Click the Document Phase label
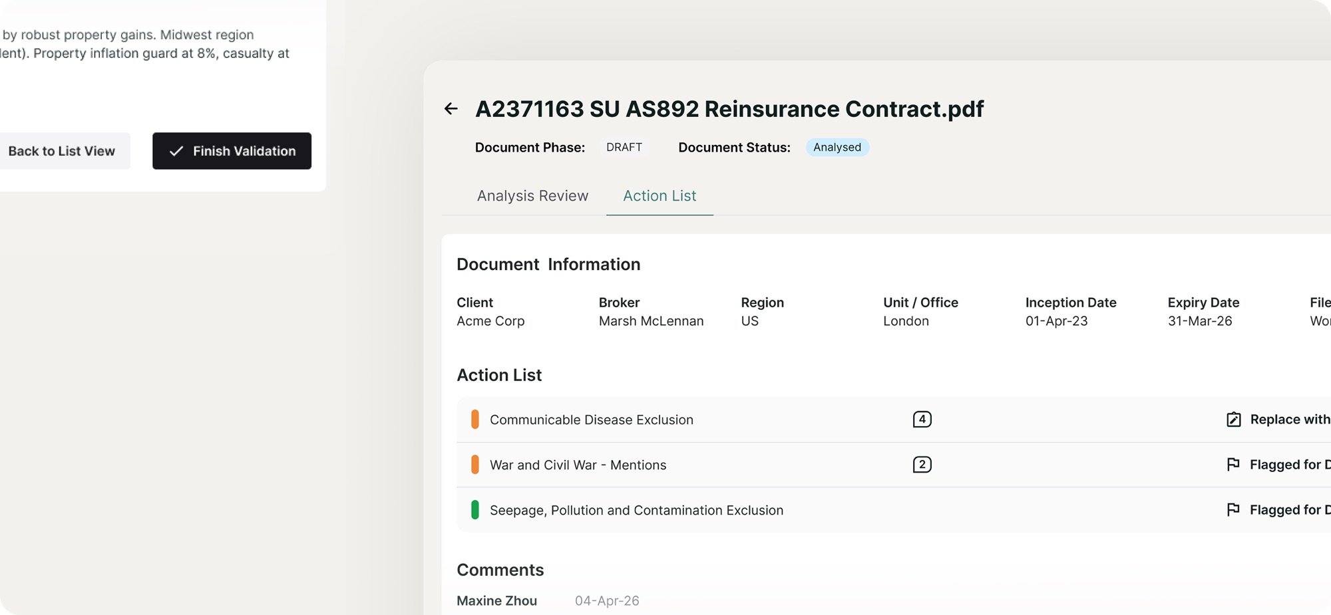The image size is (1331, 615). [x=530, y=148]
